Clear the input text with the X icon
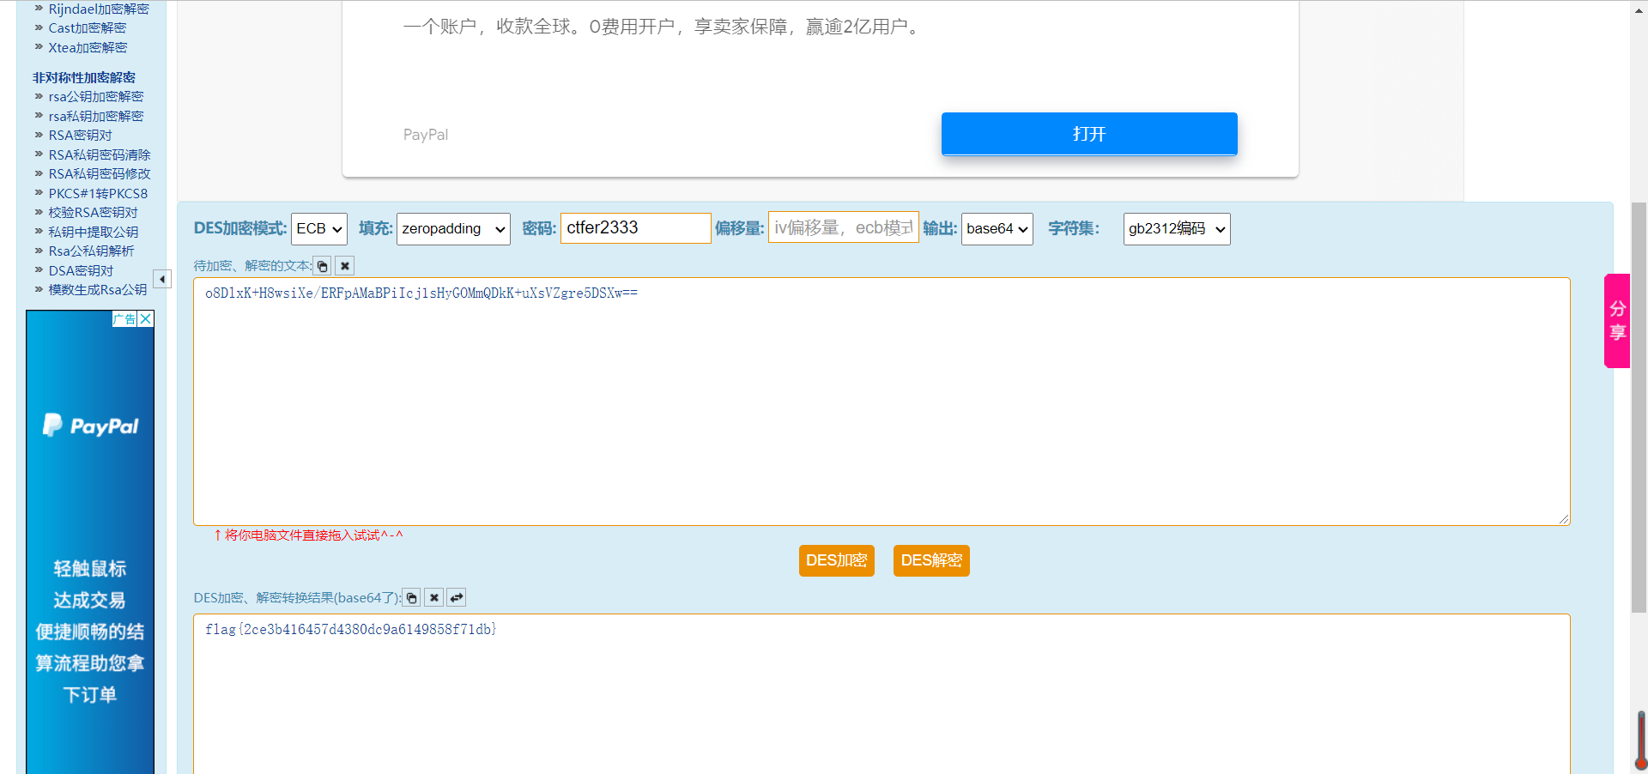 click(x=345, y=266)
